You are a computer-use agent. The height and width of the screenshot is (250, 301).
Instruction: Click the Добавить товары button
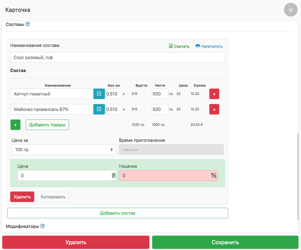click(x=47, y=125)
